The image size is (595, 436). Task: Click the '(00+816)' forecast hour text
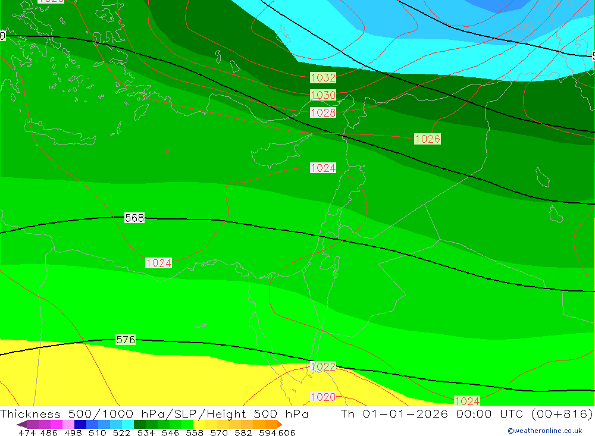coord(562,413)
